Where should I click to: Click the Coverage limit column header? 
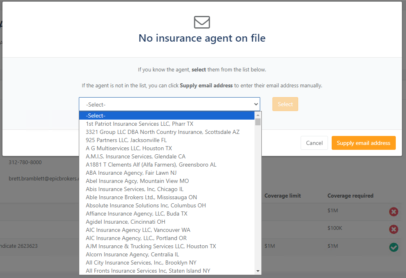[x=283, y=196]
